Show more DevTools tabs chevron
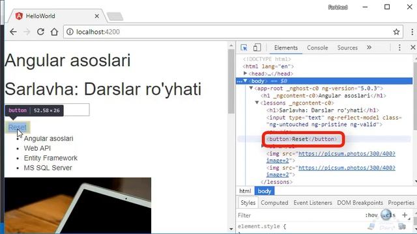 coord(369,47)
